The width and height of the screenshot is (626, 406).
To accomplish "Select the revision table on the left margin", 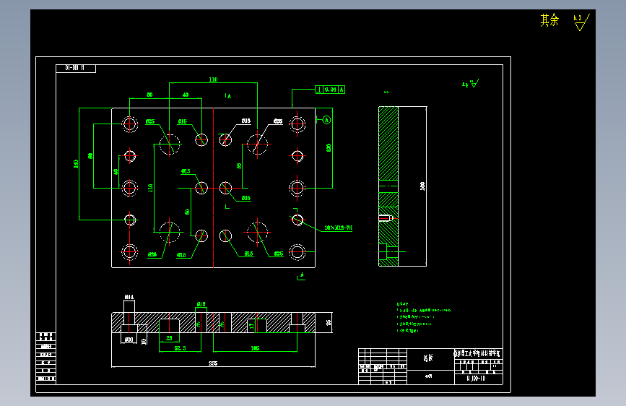I will tap(46, 357).
